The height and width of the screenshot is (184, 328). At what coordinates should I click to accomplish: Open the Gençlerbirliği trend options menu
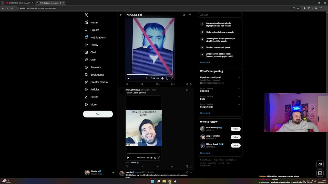(239, 105)
